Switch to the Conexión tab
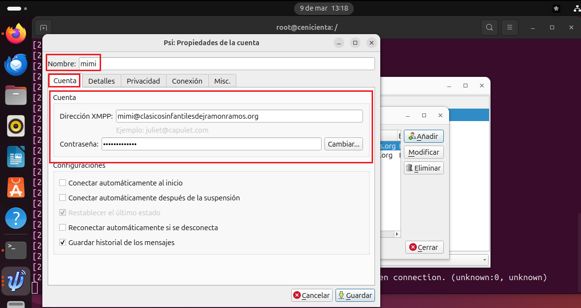Image resolution: width=581 pixels, height=308 pixels. (187, 81)
